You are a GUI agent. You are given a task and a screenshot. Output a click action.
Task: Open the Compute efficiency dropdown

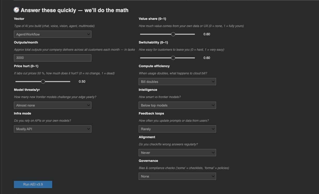point(177,82)
